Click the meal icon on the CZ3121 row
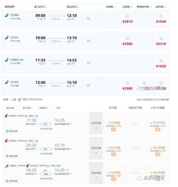 [88, 41]
